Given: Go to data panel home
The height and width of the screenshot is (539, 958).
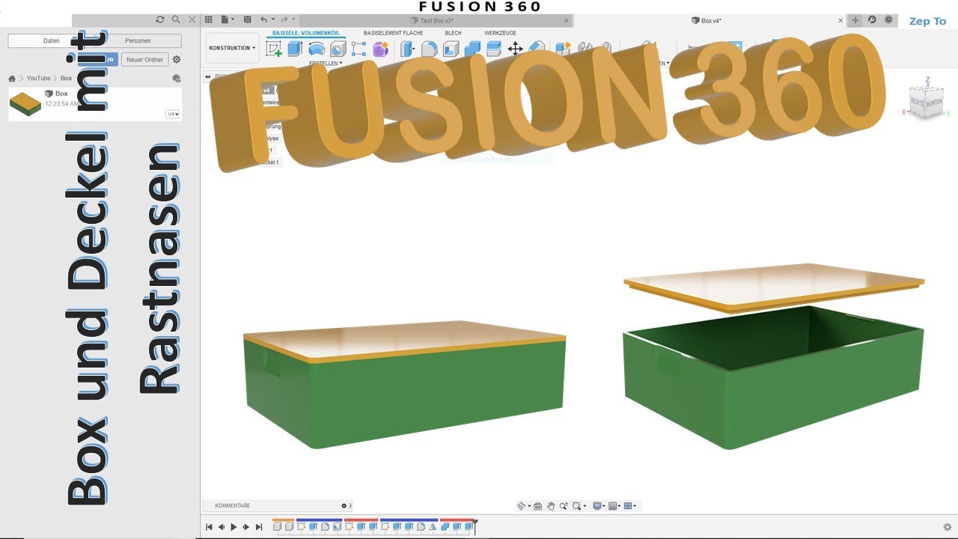Looking at the screenshot, I should (x=12, y=78).
